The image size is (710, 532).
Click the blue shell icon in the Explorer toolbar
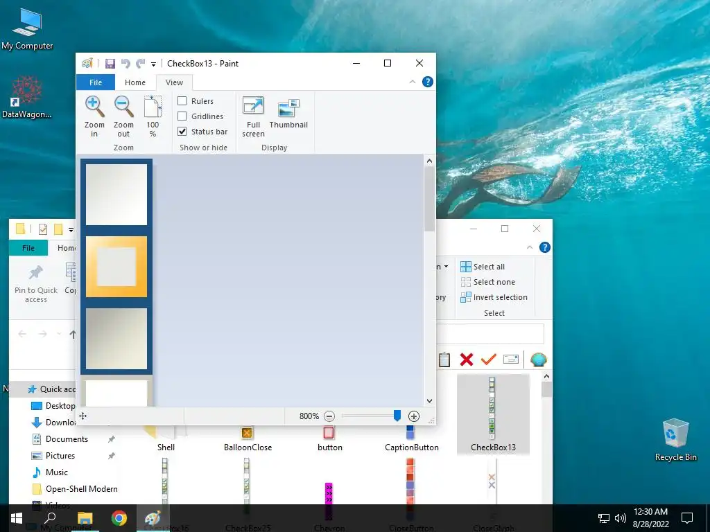pos(538,360)
